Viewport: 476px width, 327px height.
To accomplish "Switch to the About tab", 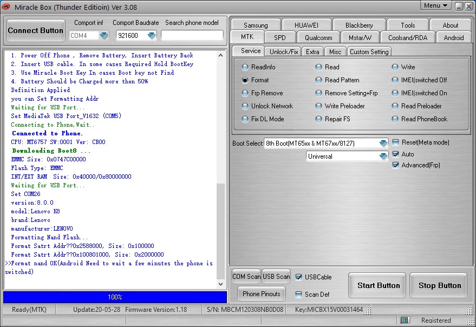I will [x=451, y=25].
